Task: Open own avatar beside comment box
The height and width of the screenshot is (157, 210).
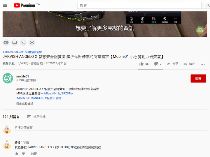Action: [7, 129]
